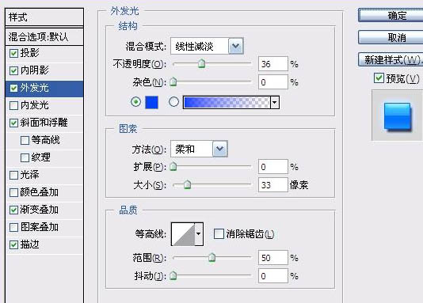The height and width of the screenshot is (303, 423).
Task: Select the 外发光 highlighted effect row
Action: pos(44,89)
